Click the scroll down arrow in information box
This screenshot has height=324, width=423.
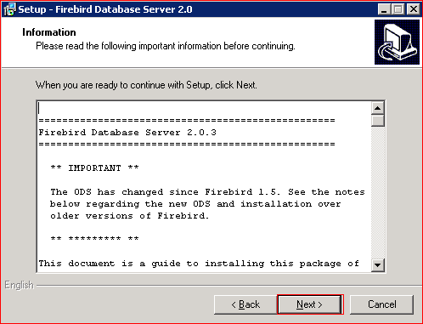coord(378,265)
